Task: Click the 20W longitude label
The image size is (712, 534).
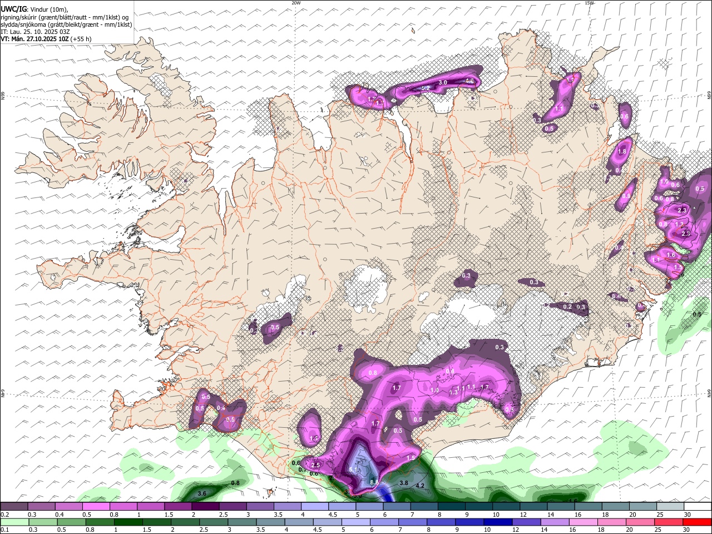Action: (296, 3)
